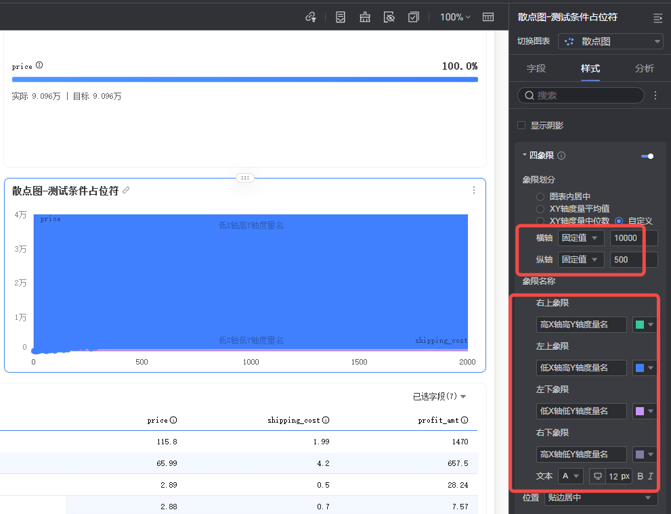
Task: Click the checkbox-select icon in the top toolbar
Action: click(x=414, y=17)
